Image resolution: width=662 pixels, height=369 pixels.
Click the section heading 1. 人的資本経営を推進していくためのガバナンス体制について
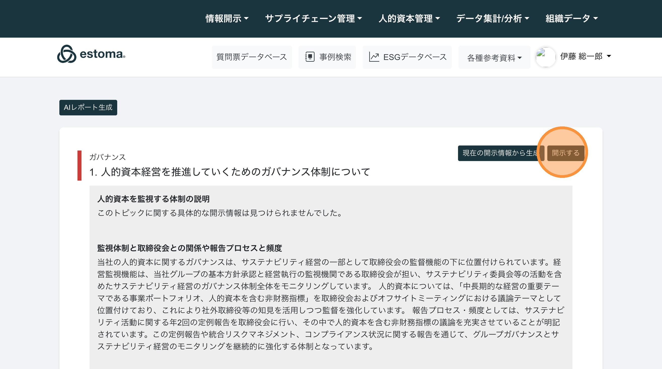[x=229, y=172]
